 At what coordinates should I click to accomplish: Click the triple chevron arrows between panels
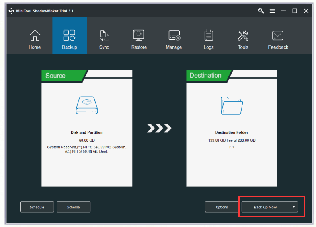pyautogui.click(x=159, y=128)
